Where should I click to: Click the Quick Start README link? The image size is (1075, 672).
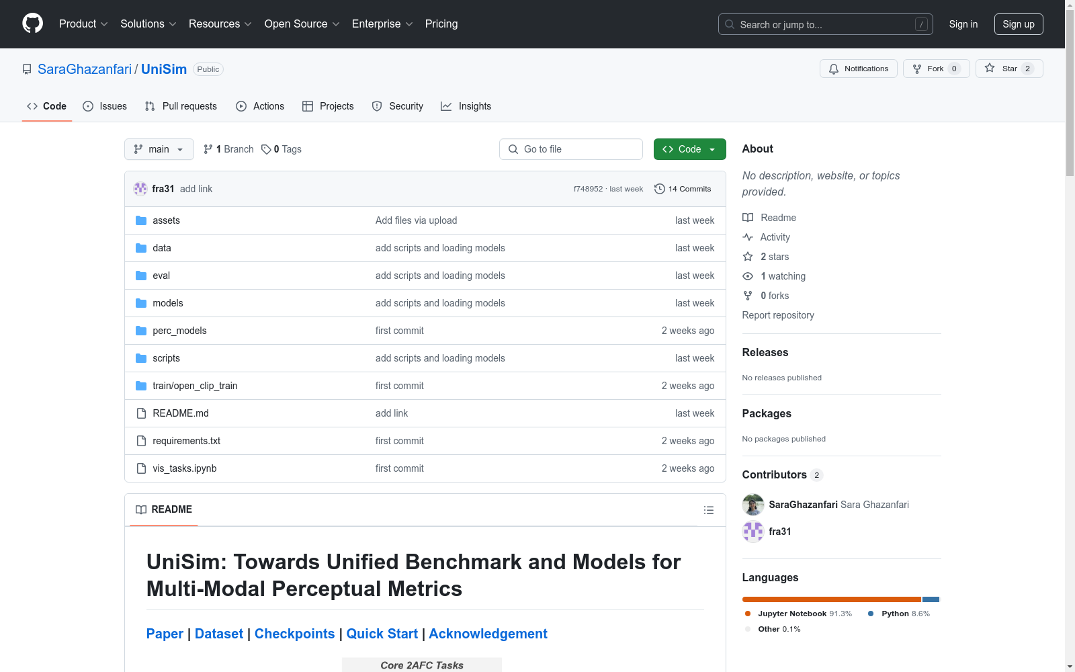382,634
